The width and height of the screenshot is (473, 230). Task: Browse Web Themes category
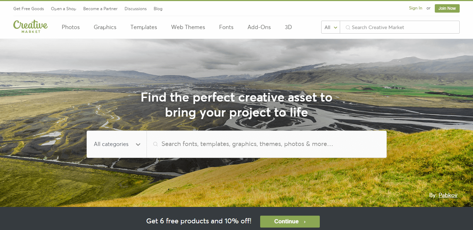click(188, 27)
